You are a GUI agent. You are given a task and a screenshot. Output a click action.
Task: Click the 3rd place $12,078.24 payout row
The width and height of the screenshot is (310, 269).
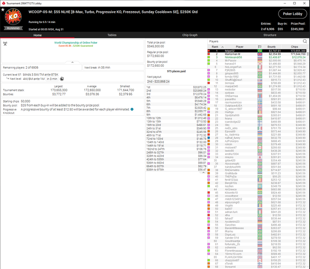(x=176, y=94)
